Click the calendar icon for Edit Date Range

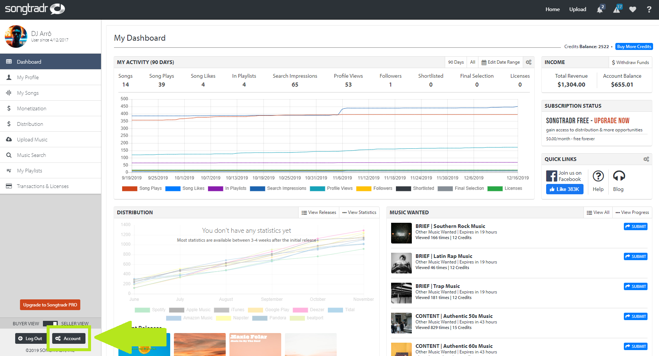pyautogui.click(x=484, y=63)
